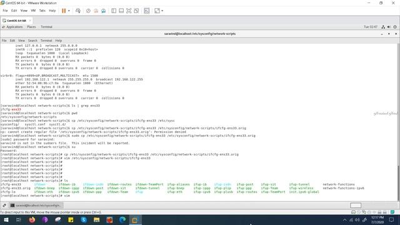
Task: Open the terminal window's Edit menu
Action: pyautogui.click(x=12, y=41)
